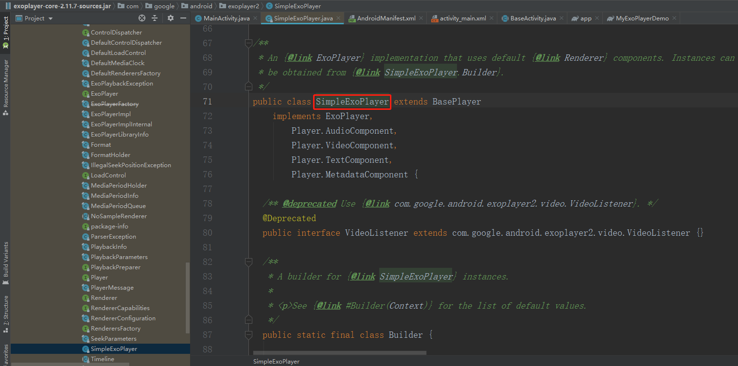This screenshot has height=366, width=738.
Task: Select PlaybackParameters in project tree
Action: tap(119, 257)
